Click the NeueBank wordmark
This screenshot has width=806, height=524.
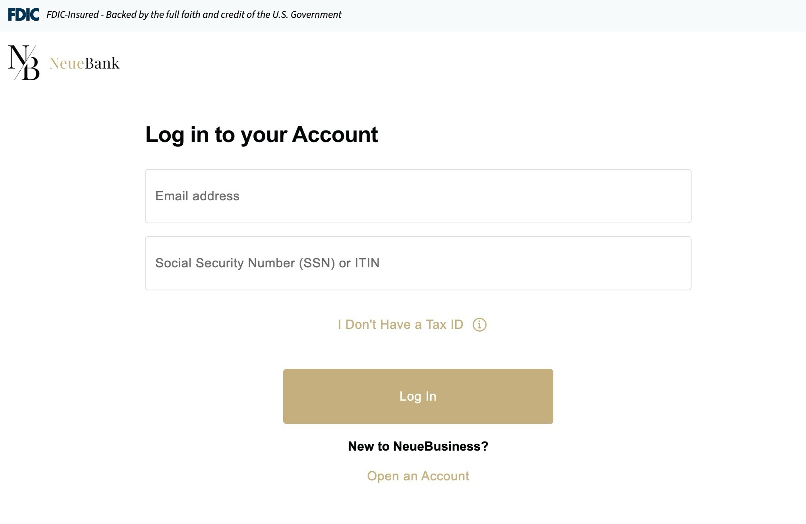tap(84, 63)
